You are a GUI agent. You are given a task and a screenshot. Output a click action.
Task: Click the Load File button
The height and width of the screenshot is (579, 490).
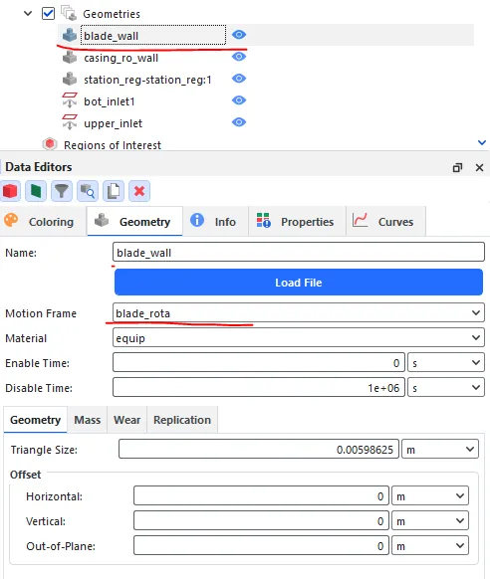[299, 283]
